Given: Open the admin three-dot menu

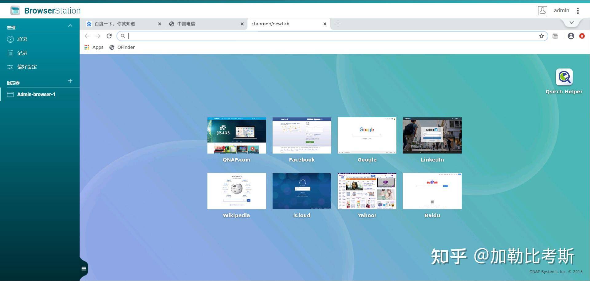Looking at the screenshot, I should tap(578, 11).
